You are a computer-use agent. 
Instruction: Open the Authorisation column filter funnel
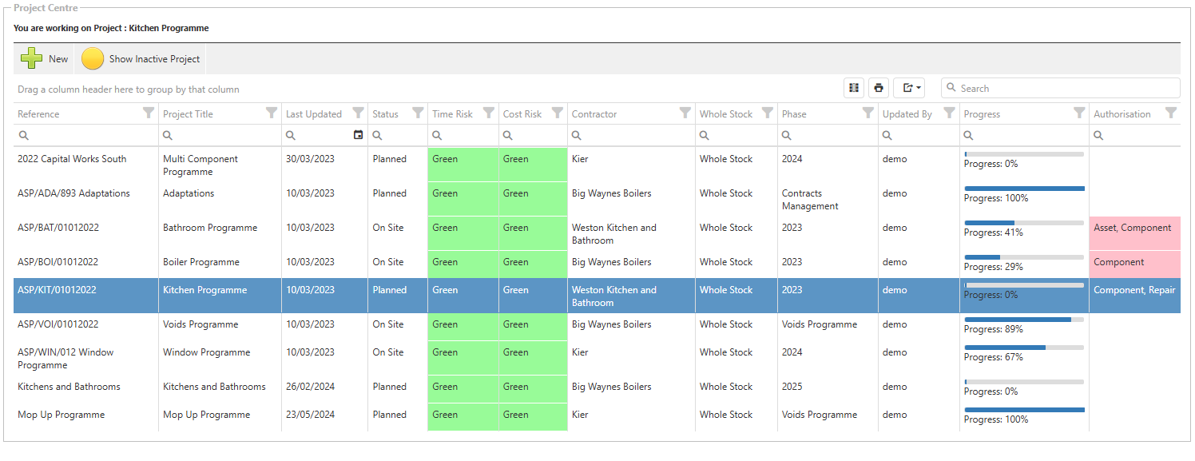click(x=1170, y=113)
